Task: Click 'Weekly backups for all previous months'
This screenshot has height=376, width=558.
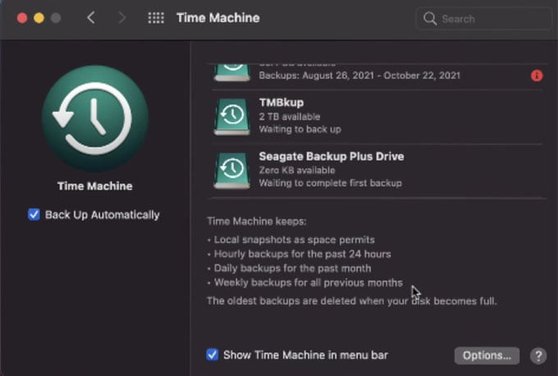Action: 309,282
